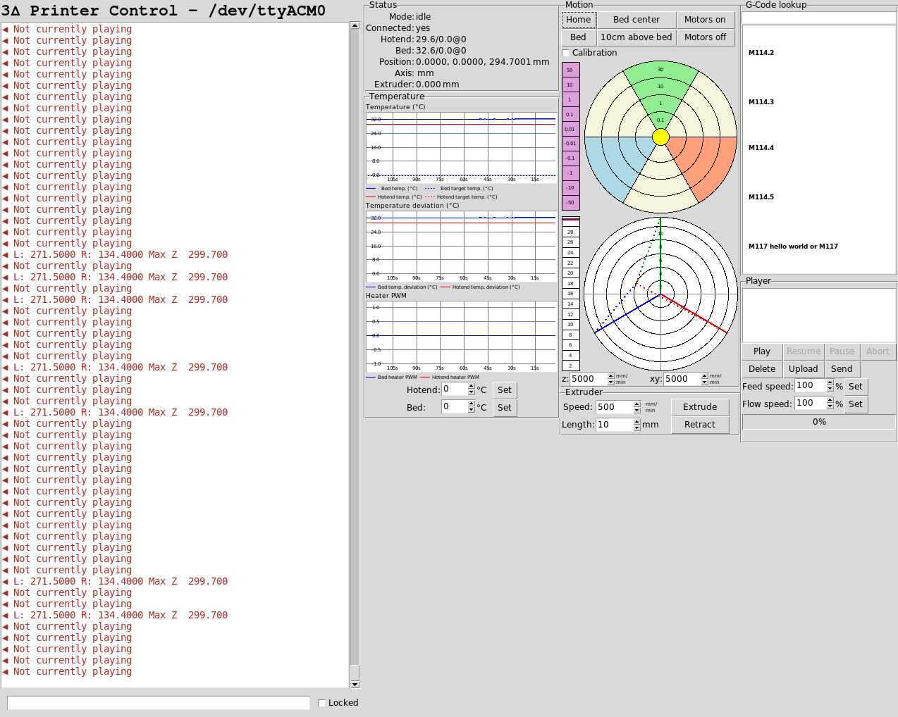Increase the Feed speed with the spinner arrow
The image size is (898, 717).
click(x=830, y=383)
